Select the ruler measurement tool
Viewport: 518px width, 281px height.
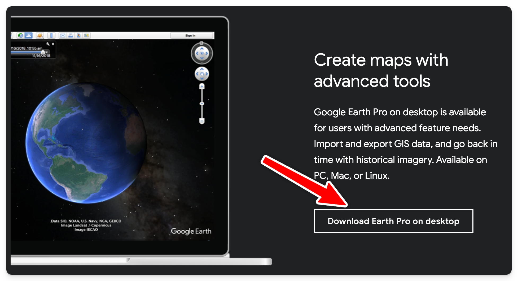(51, 35)
